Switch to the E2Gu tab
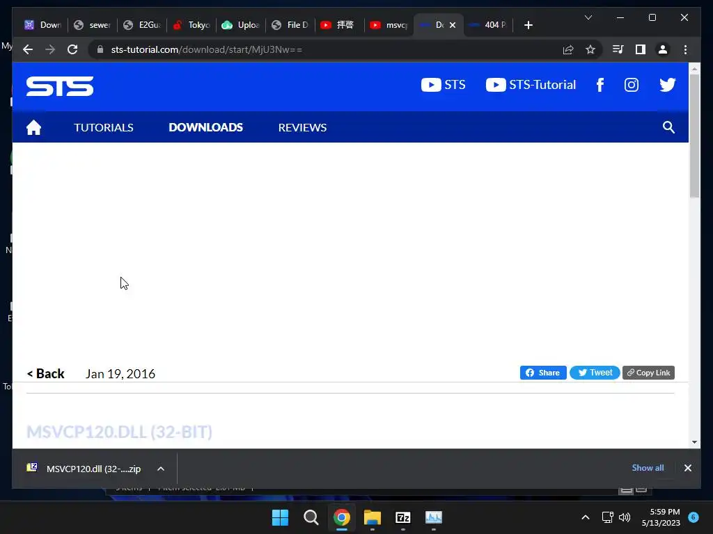Image resolution: width=713 pixels, height=534 pixels. click(x=142, y=25)
